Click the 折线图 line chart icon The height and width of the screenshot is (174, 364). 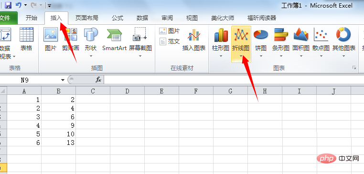[241, 35]
